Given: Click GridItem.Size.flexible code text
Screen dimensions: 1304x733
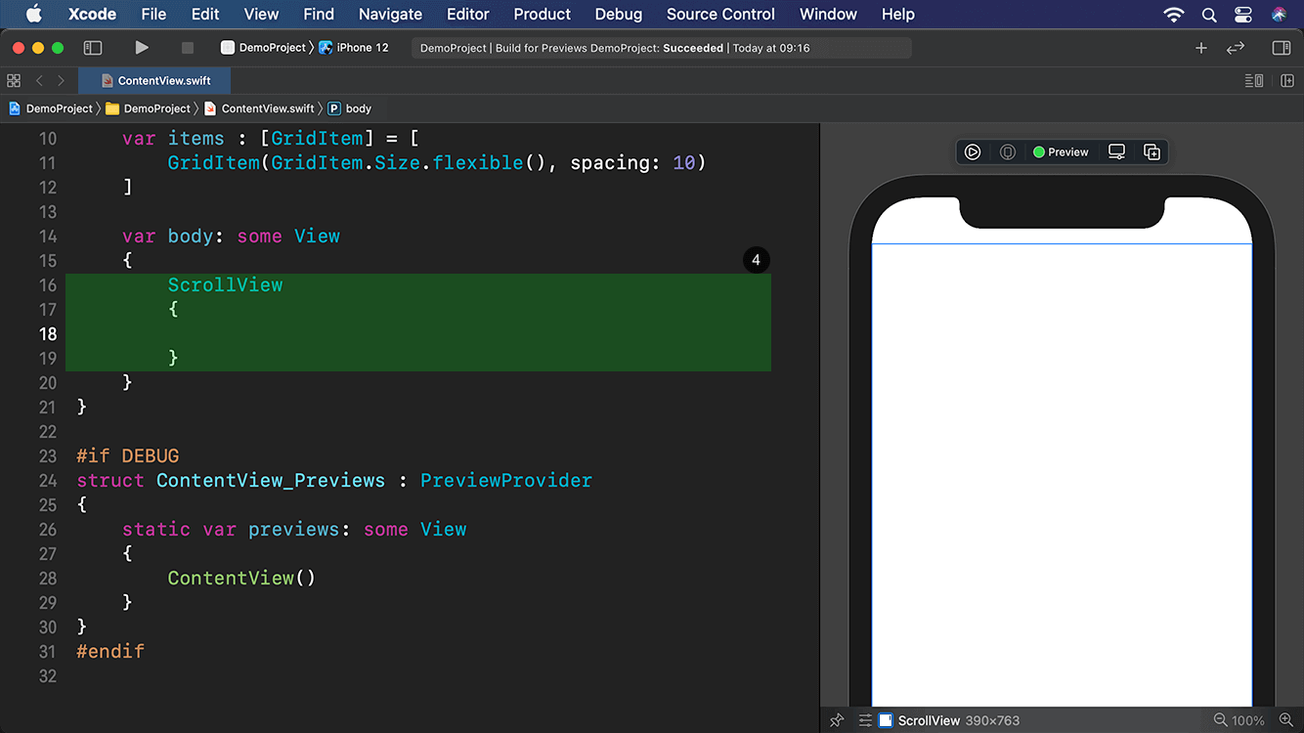Looking at the screenshot, I should [398, 162].
